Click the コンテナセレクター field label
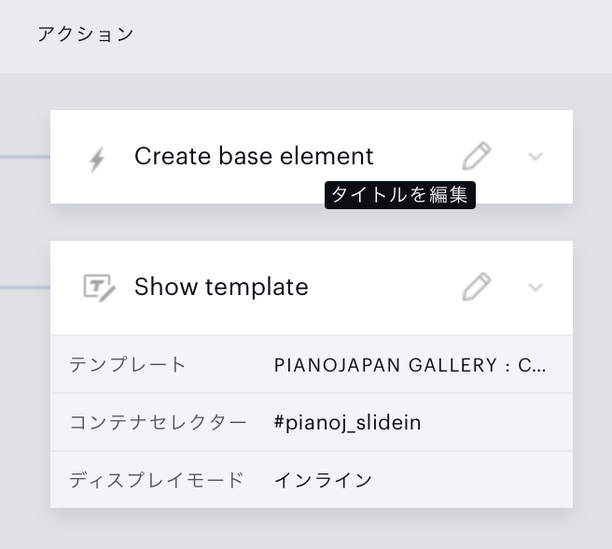 158,423
